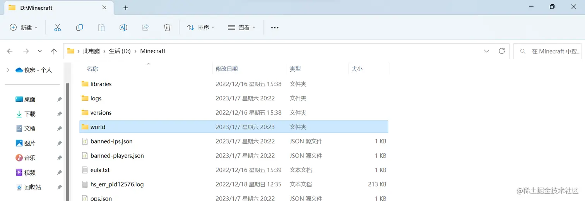Viewport: 585px width, 201px height.
Task: Click the eula.txt file icon
Action: click(85, 170)
